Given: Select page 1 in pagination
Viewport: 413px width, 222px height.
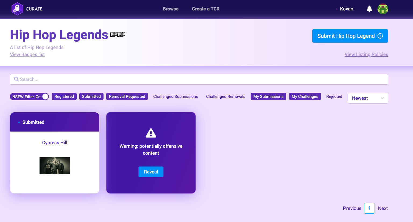Looking at the screenshot, I should pos(369,208).
